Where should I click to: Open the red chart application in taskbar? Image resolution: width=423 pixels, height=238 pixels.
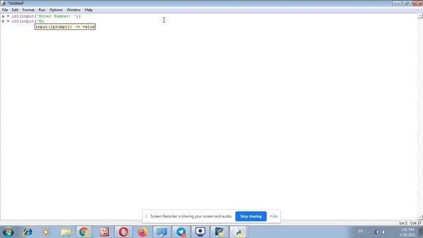click(x=104, y=232)
